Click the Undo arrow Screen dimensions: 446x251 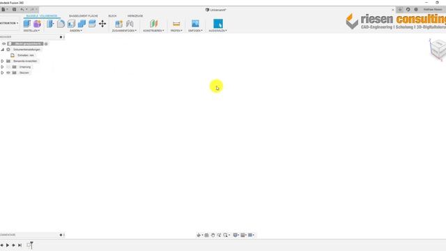click(22, 9)
